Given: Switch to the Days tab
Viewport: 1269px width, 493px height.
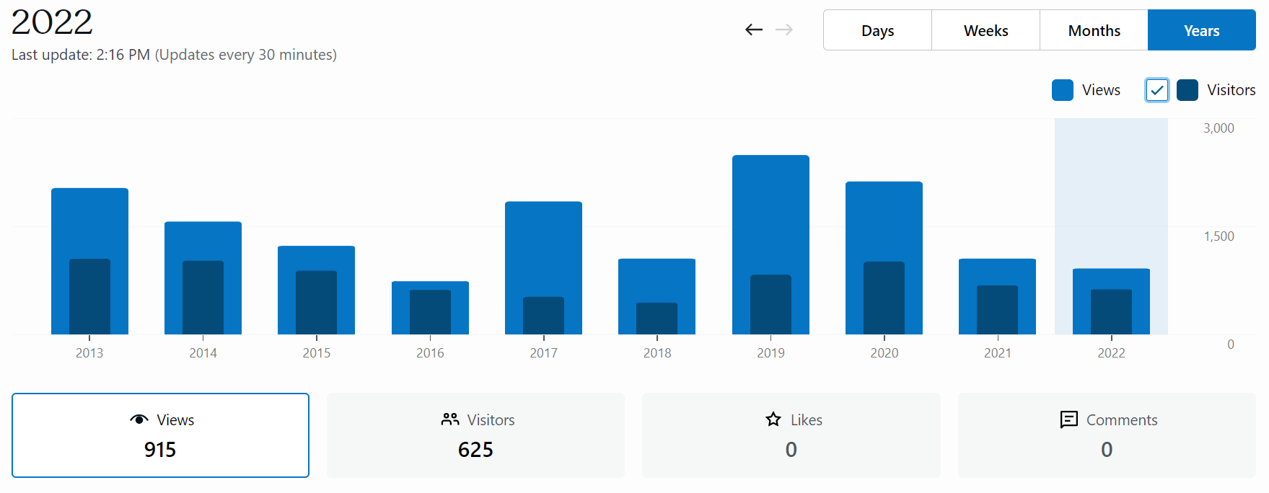Looking at the screenshot, I should coord(877,30).
